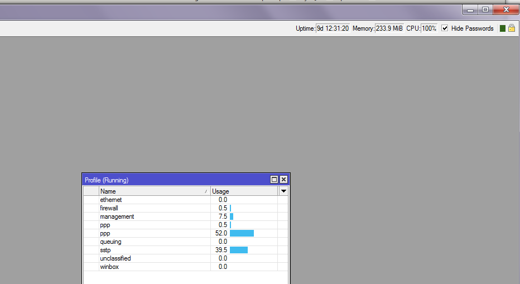This screenshot has height=284, width=520.
Task: Click the Uptime value field
Action: 333,28
